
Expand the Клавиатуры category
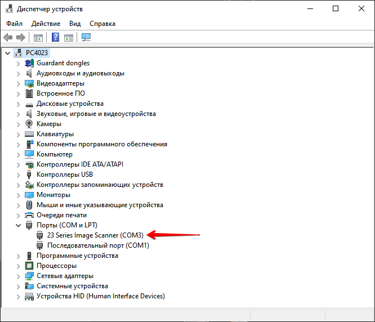[x=18, y=134]
